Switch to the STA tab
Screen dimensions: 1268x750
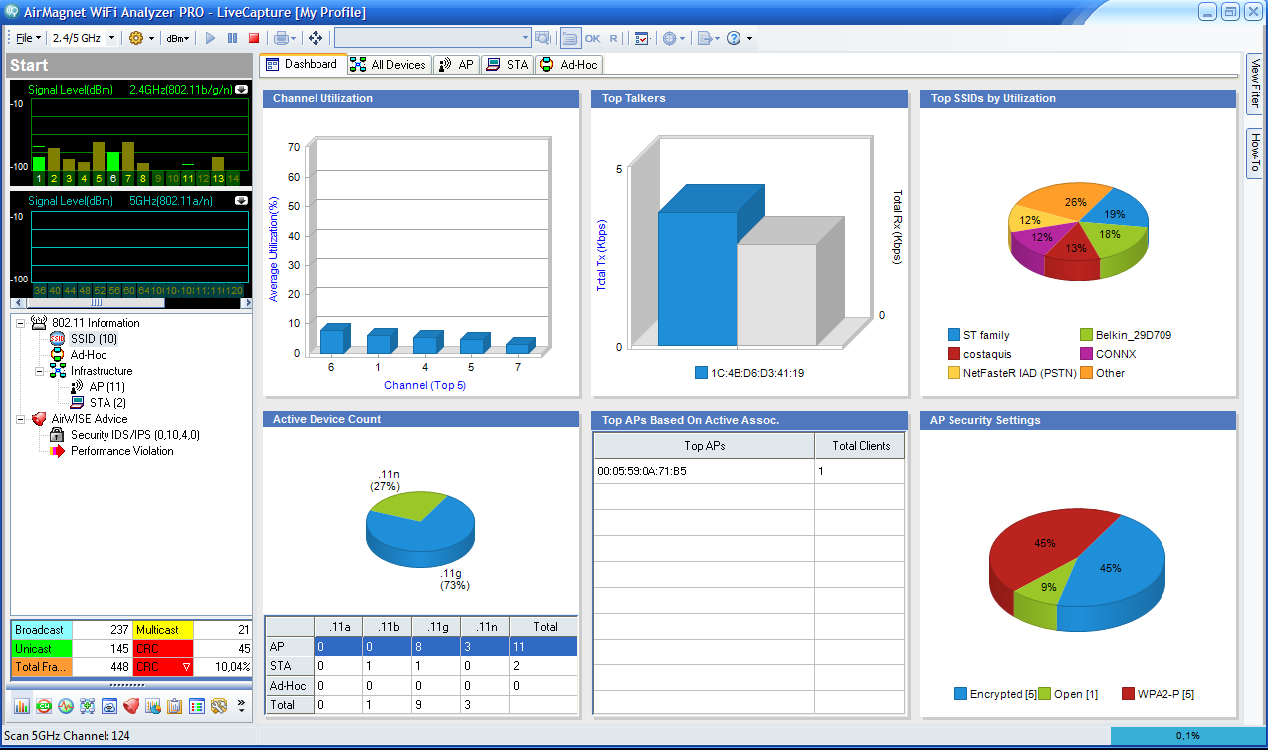coord(508,65)
